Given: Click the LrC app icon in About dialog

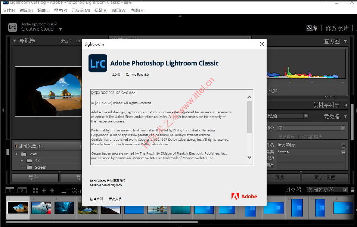Looking at the screenshot, I should (x=98, y=63).
